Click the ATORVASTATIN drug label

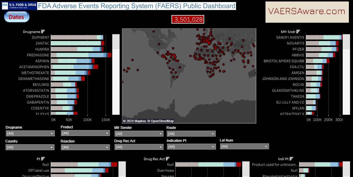[x=36, y=90]
